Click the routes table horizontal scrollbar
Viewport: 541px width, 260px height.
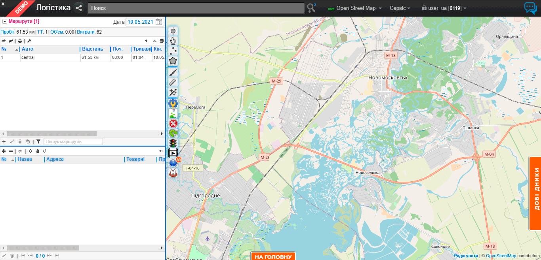[51, 134]
